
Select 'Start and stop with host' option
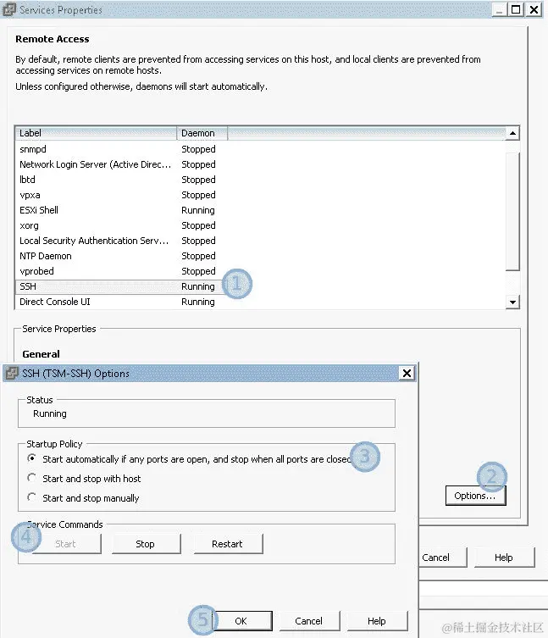point(31,478)
